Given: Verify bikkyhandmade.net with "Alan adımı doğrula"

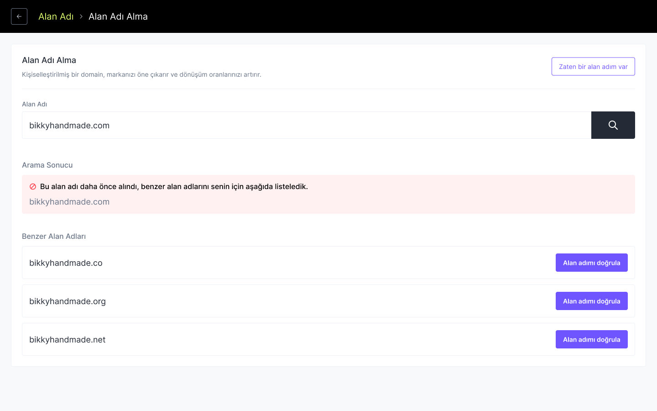Looking at the screenshot, I should 591,339.
